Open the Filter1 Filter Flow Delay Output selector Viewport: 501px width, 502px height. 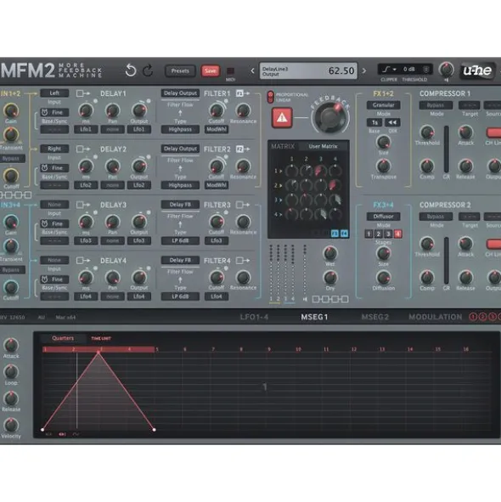(x=180, y=93)
